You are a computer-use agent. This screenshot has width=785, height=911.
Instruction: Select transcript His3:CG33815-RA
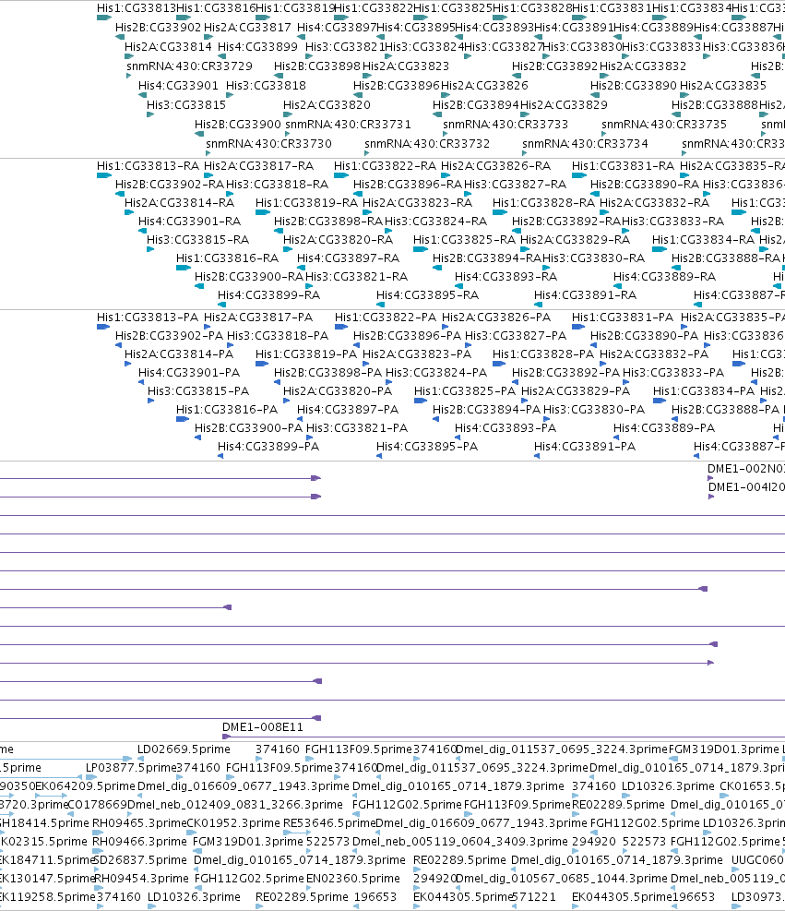click(x=197, y=240)
